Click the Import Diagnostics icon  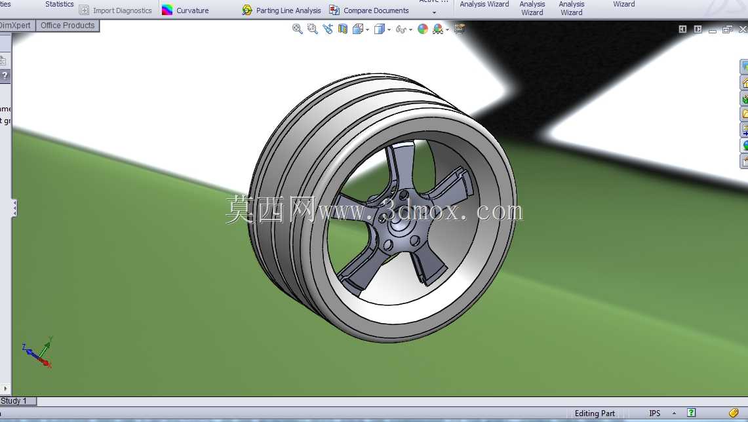(x=84, y=10)
